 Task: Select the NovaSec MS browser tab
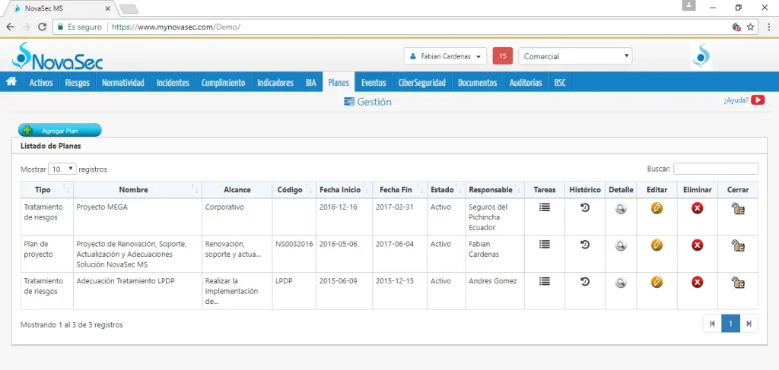(x=62, y=8)
